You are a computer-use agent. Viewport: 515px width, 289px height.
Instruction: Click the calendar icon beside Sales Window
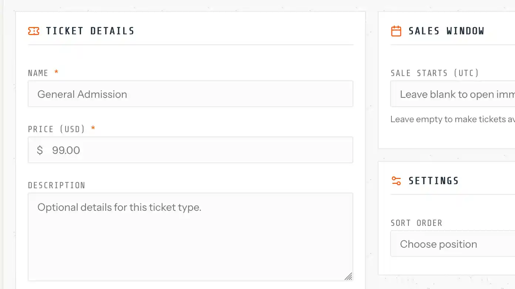point(396,31)
